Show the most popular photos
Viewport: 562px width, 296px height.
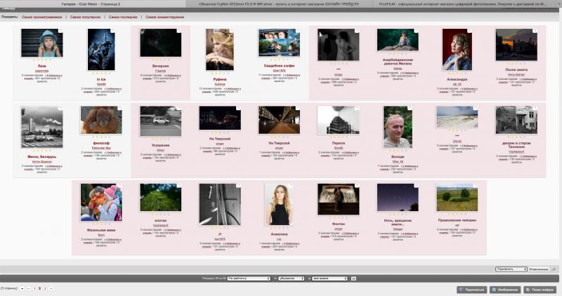pyautogui.click(x=85, y=17)
